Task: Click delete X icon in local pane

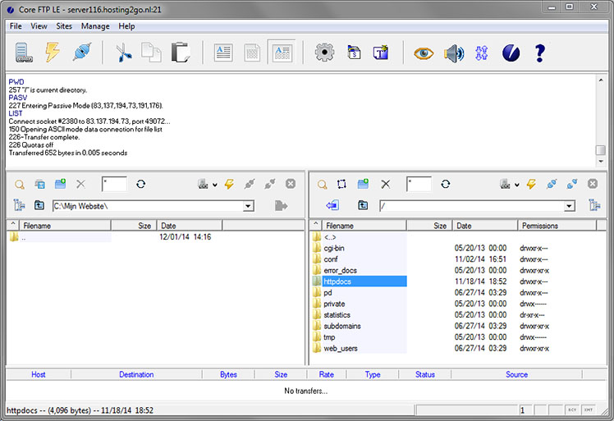Action: (x=80, y=184)
